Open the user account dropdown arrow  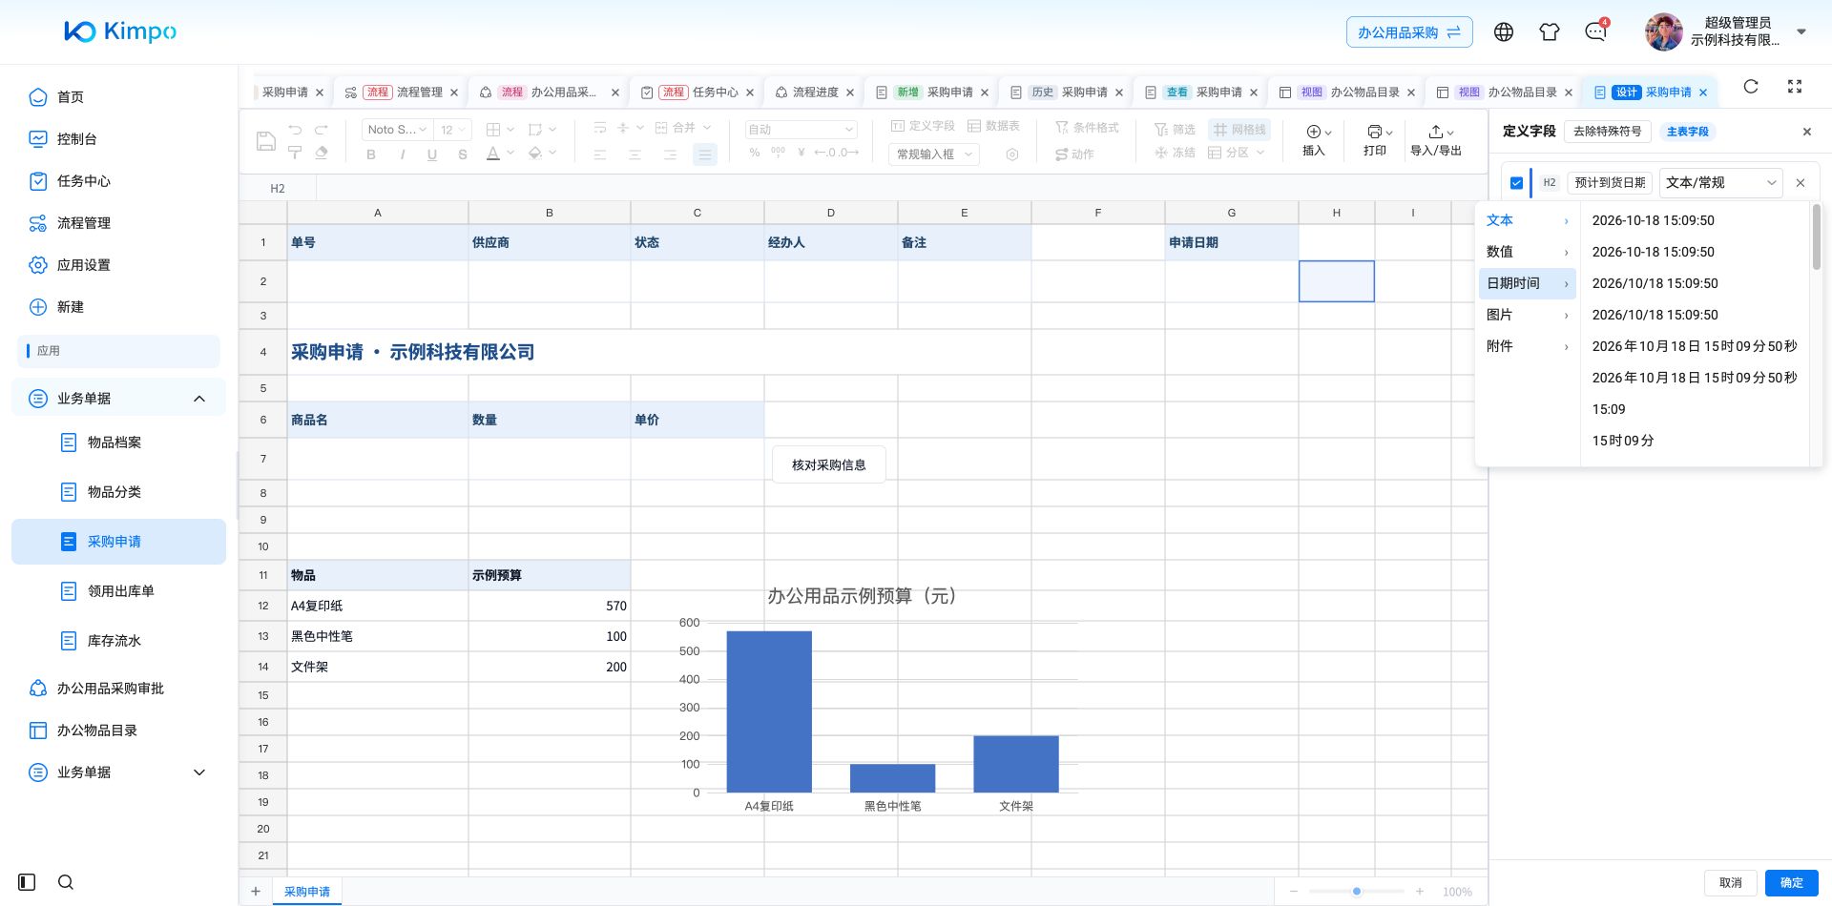[x=1801, y=31]
